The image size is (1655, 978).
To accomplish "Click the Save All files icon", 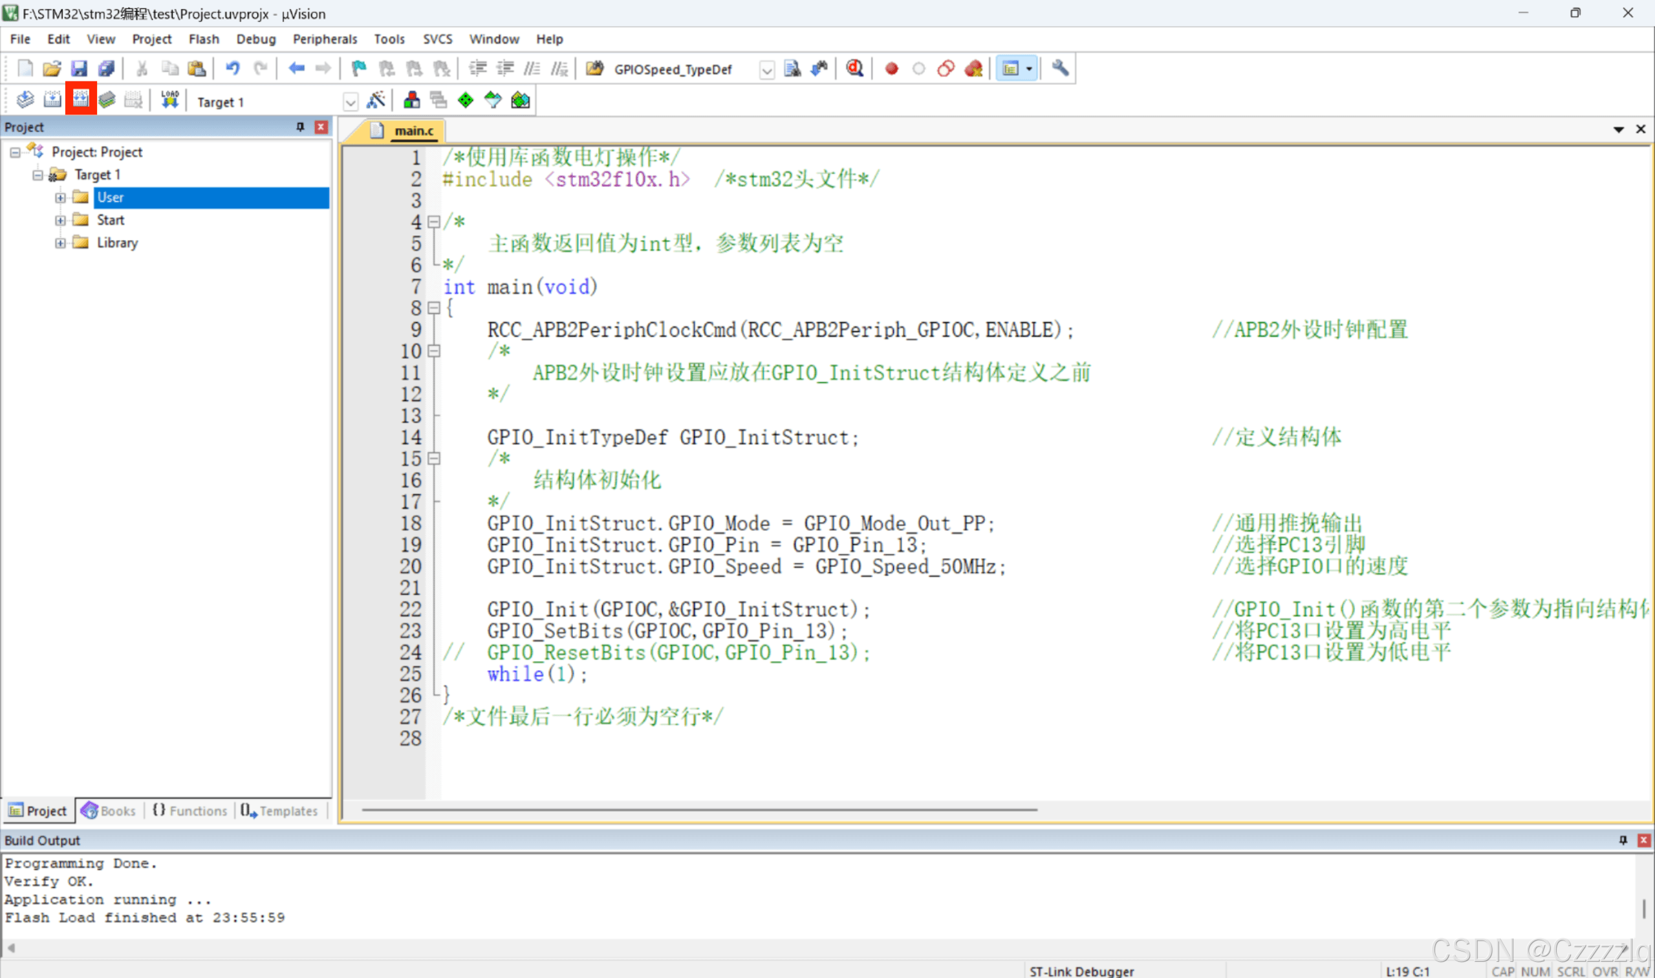I will tap(106, 69).
